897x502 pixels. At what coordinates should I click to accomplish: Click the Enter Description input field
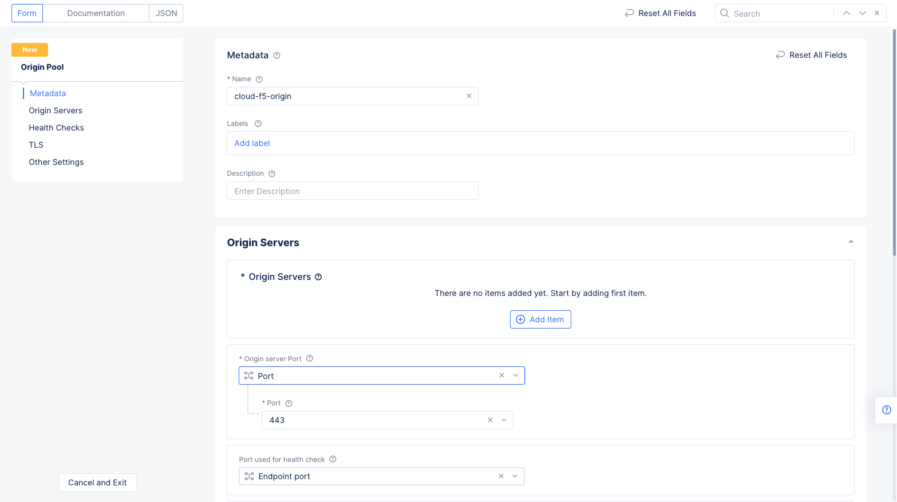coord(352,191)
